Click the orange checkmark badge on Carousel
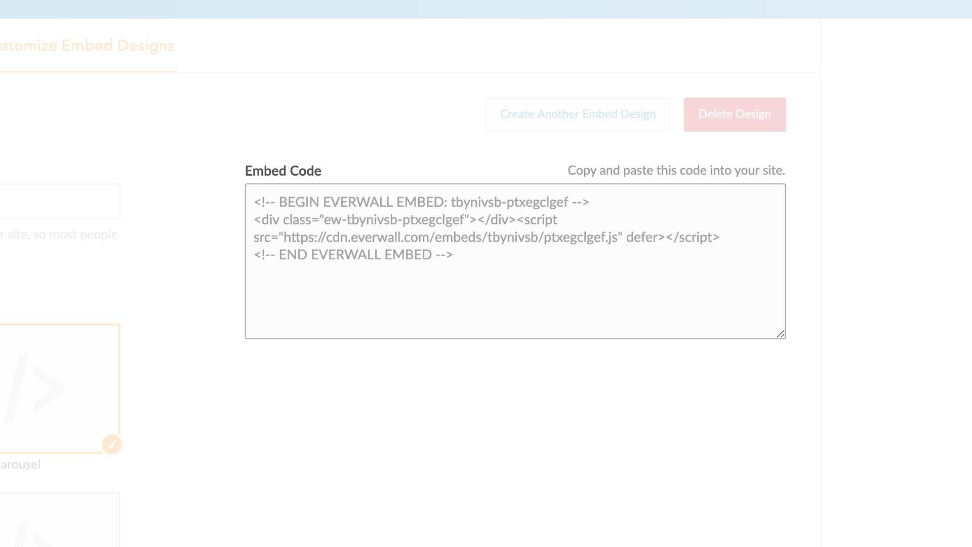 pyautogui.click(x=112, y=445)
